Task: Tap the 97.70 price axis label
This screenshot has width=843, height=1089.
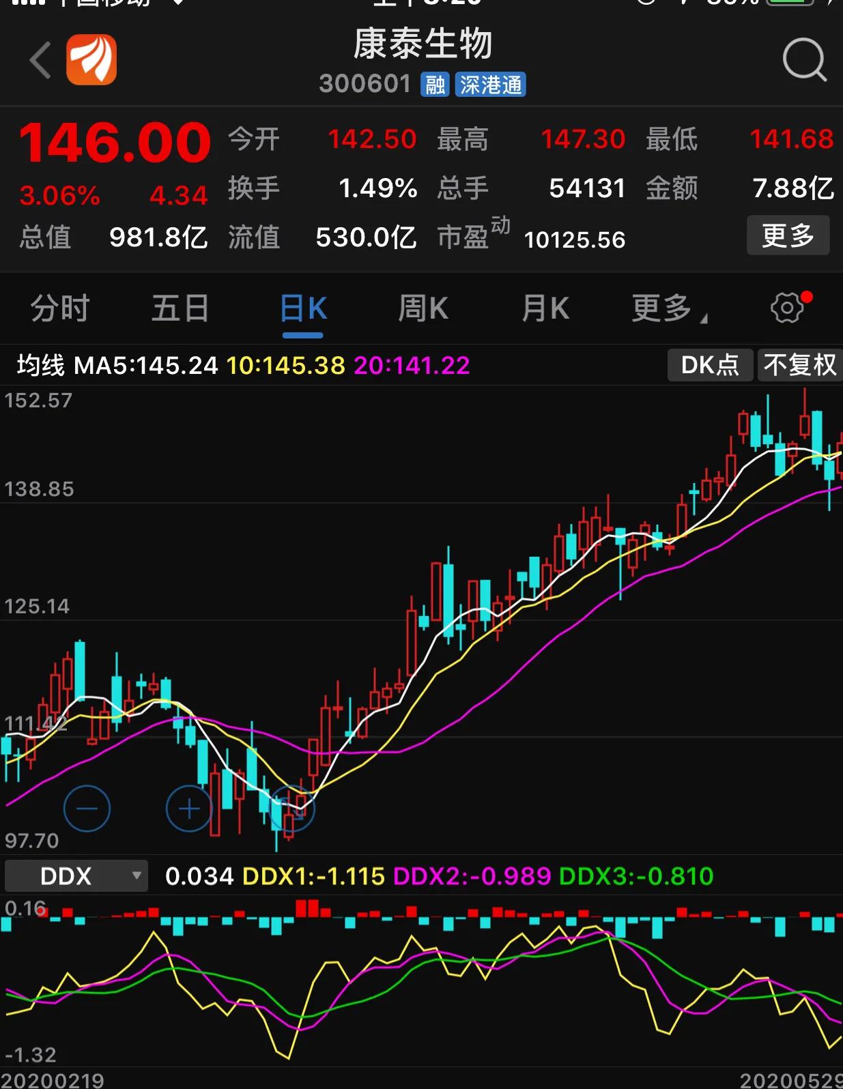Action: tap(31, 841)
